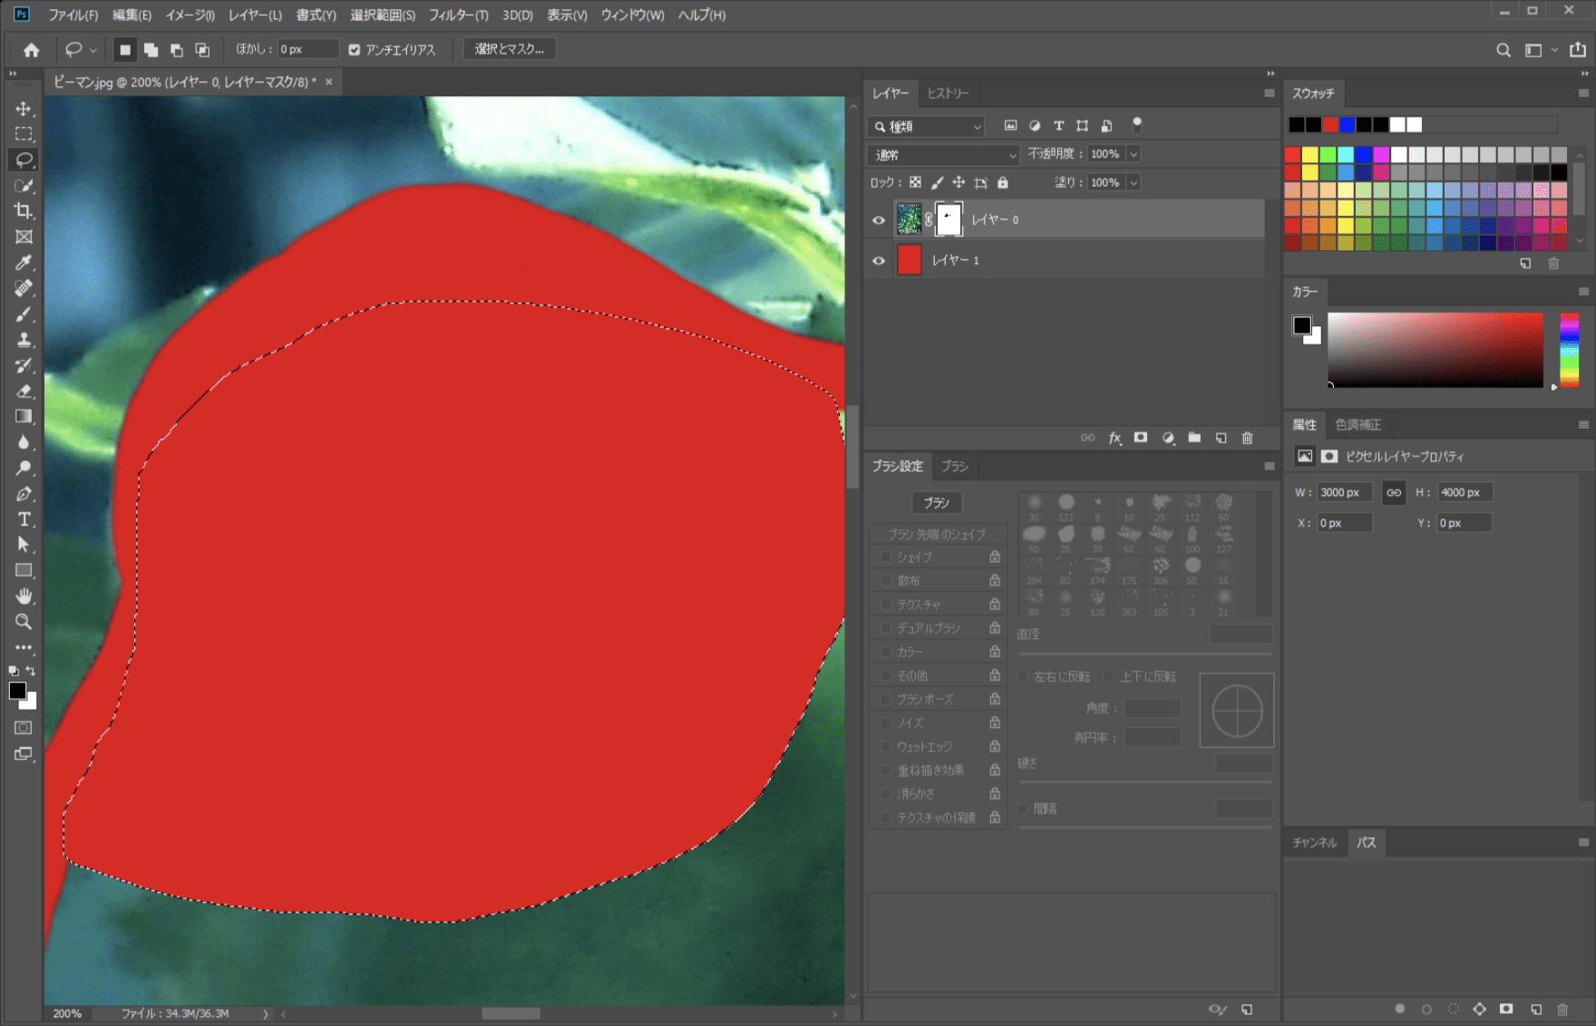Viewport: 1596px width, 1026px height.
Task: Select the Zoom tool in toolbar
Action: coord(24,622)
